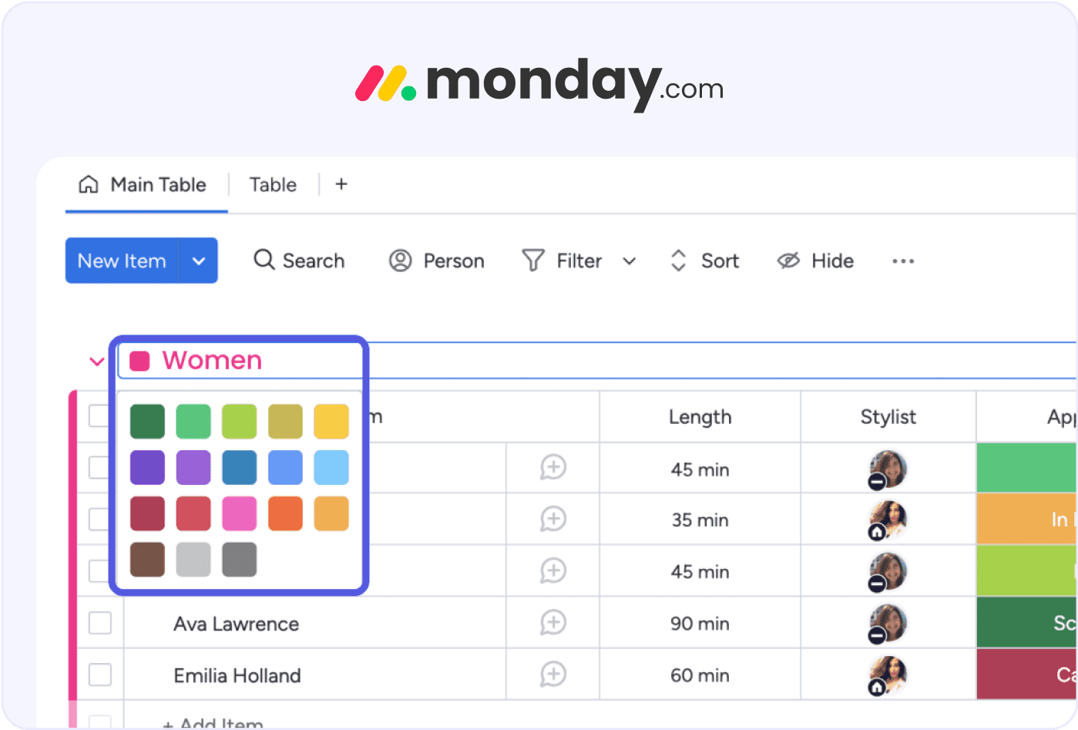Click Ava Lawrence's dark green status cell
The image size is (1078, 730).
(x=1027, y=623)
